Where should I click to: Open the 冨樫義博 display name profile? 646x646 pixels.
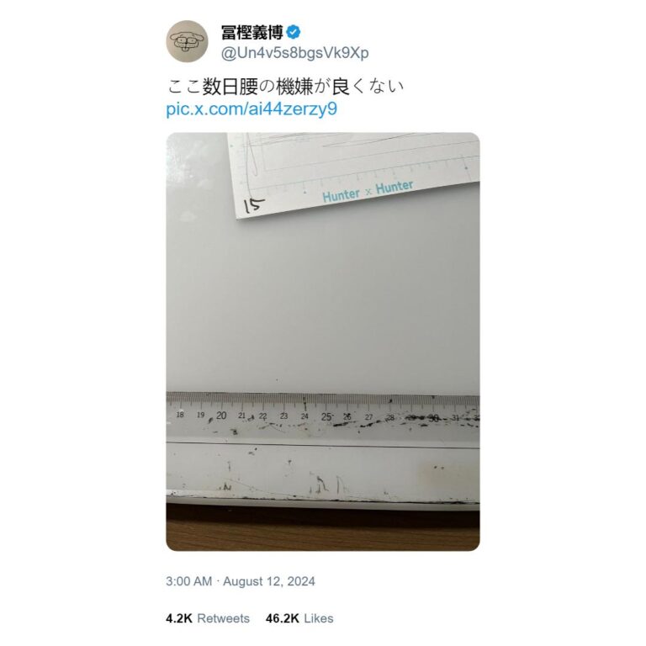[252, 32]
